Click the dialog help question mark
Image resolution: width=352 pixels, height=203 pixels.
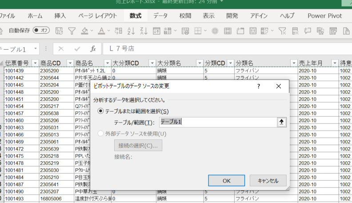click(259, 86)
